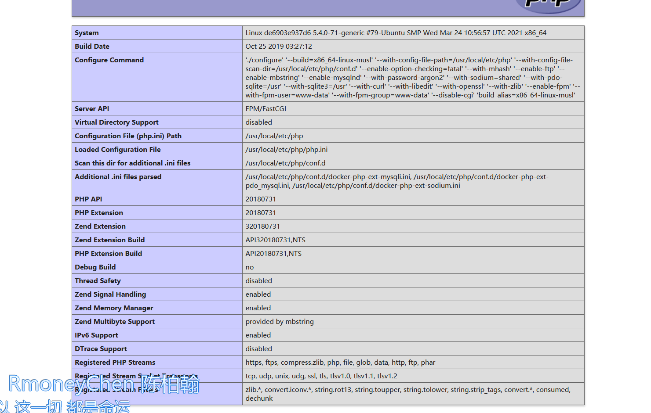The height and width of the screenshot is (413, 651).
Task: Click the 'tcp, udp, unix, udg' transports value
Action: [x=321, y=376]
